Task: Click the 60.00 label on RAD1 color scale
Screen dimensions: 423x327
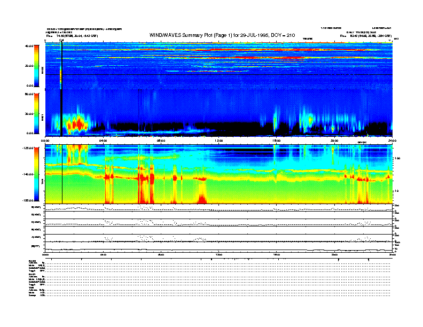Action: [29, 94]
